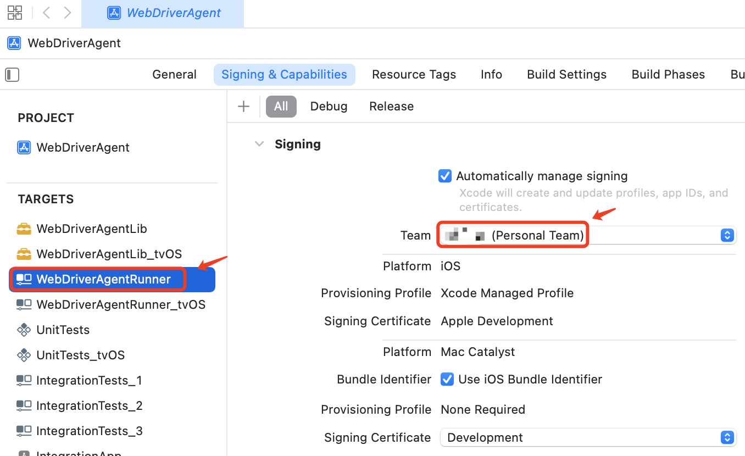Select the WebDriverAgent editor tab
Screen dimensions: 745x456
(163, 13)
